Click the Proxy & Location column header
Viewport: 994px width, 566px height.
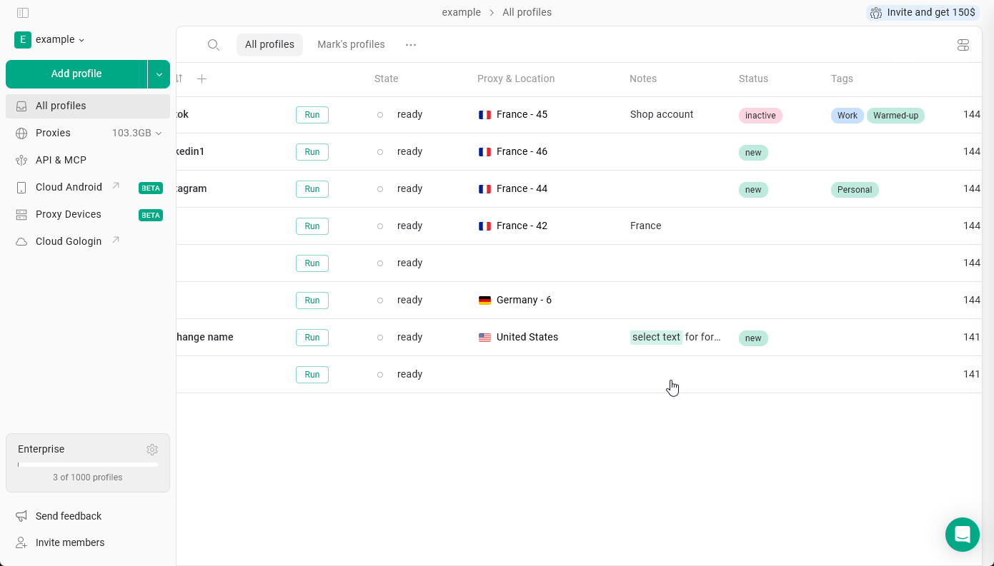click(516, 79)
